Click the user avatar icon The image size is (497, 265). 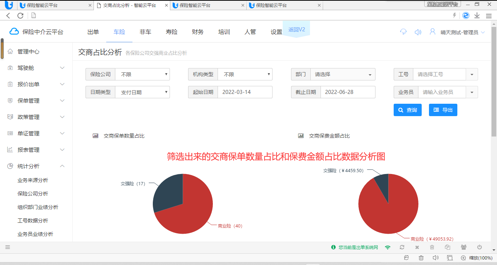pos(432,32)
